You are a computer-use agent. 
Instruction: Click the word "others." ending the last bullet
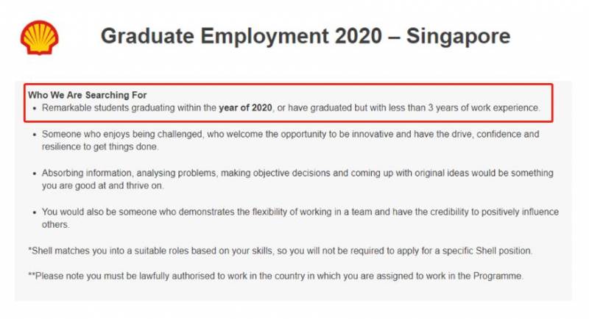56,225
